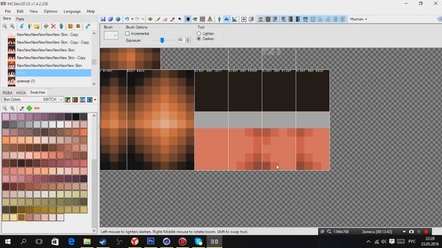The image size is (442, 248).
Task: Click the Save all skins icon
Action: click(x=110, y=19)
